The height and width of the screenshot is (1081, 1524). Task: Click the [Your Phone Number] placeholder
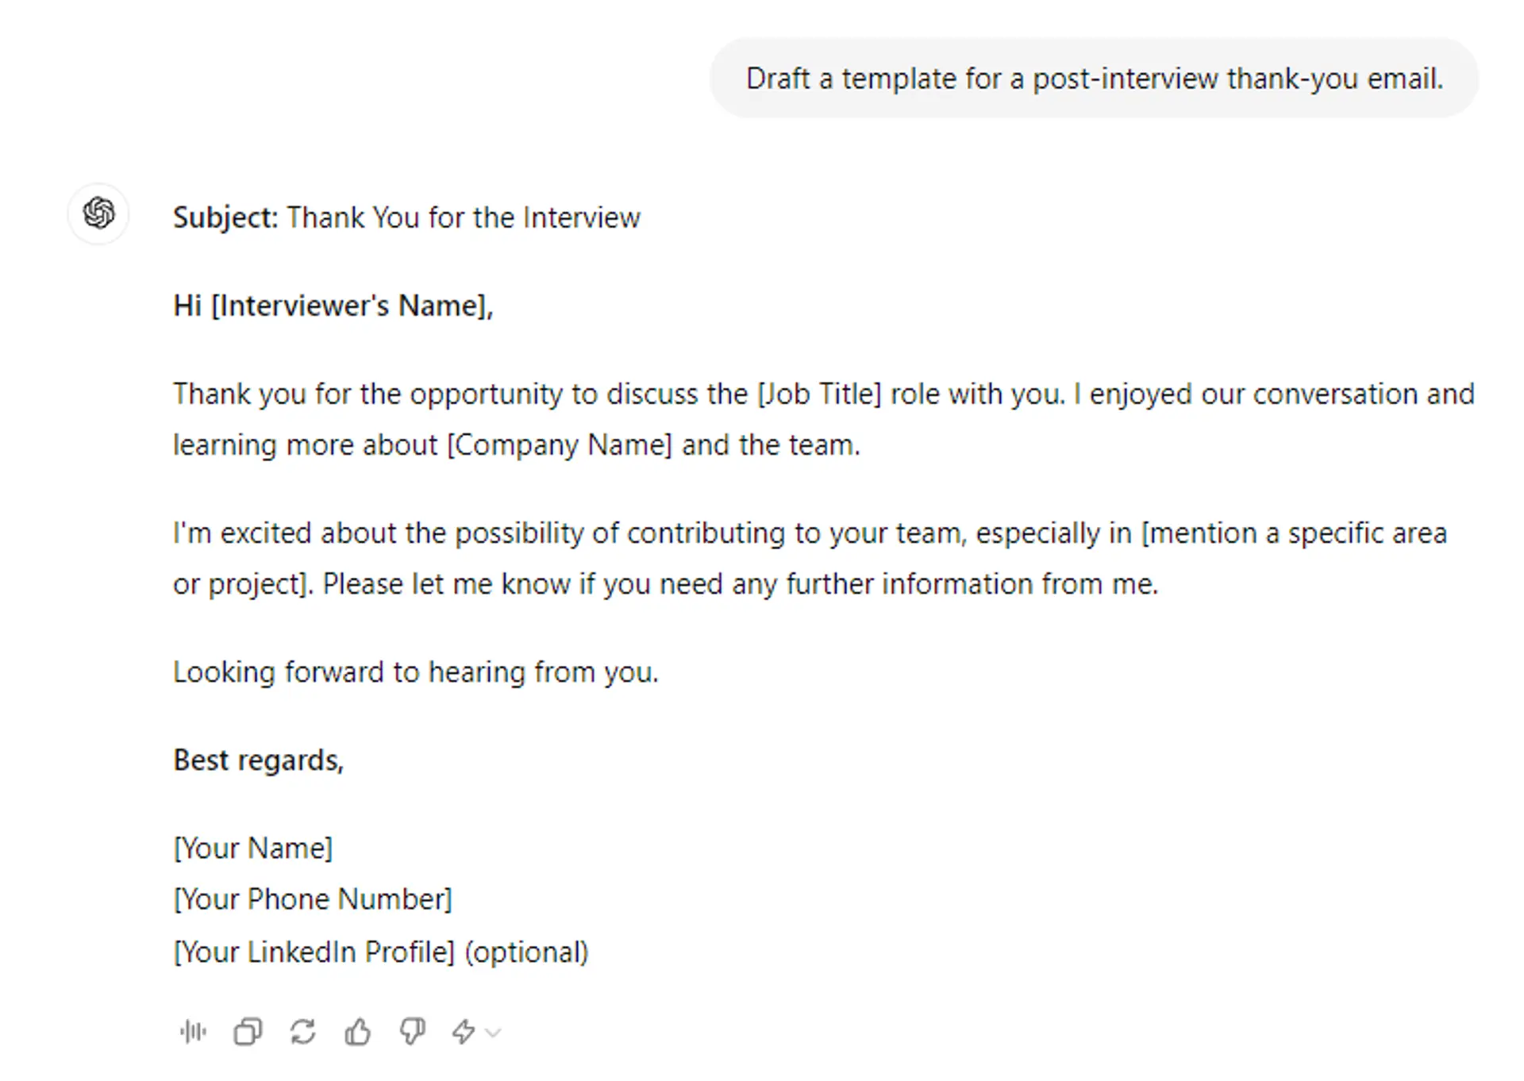click(313, 899)
